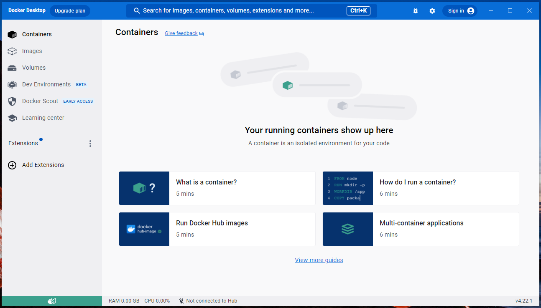Click the Your running containers show up here heading

pyautogui.click(x=319, y=130)
